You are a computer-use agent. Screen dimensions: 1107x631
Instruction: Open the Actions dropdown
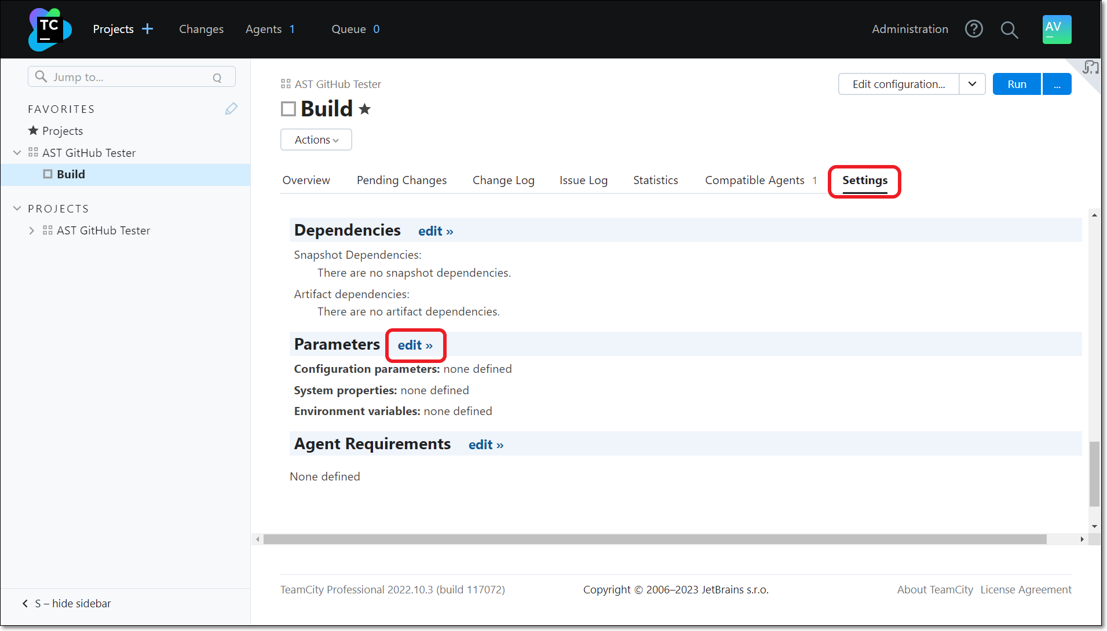tap(316, 140)
